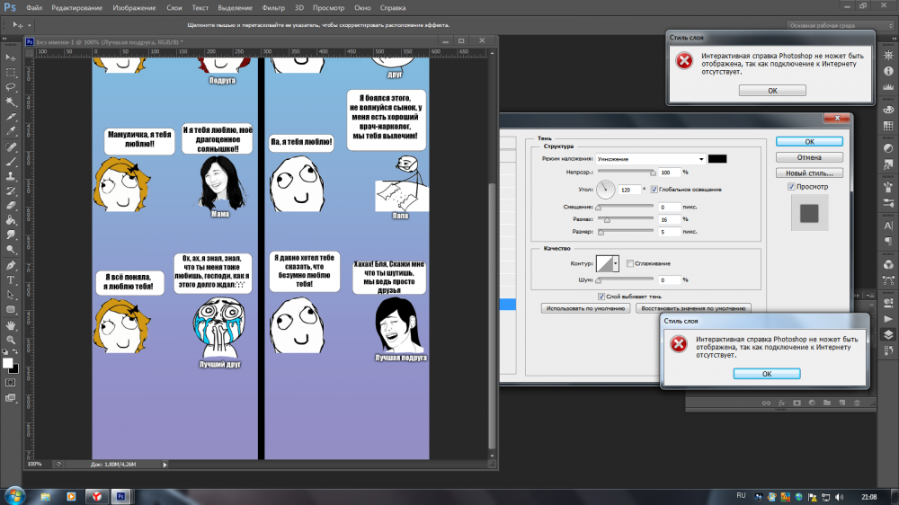Open the Изображение menu

[x=134, y=8]
